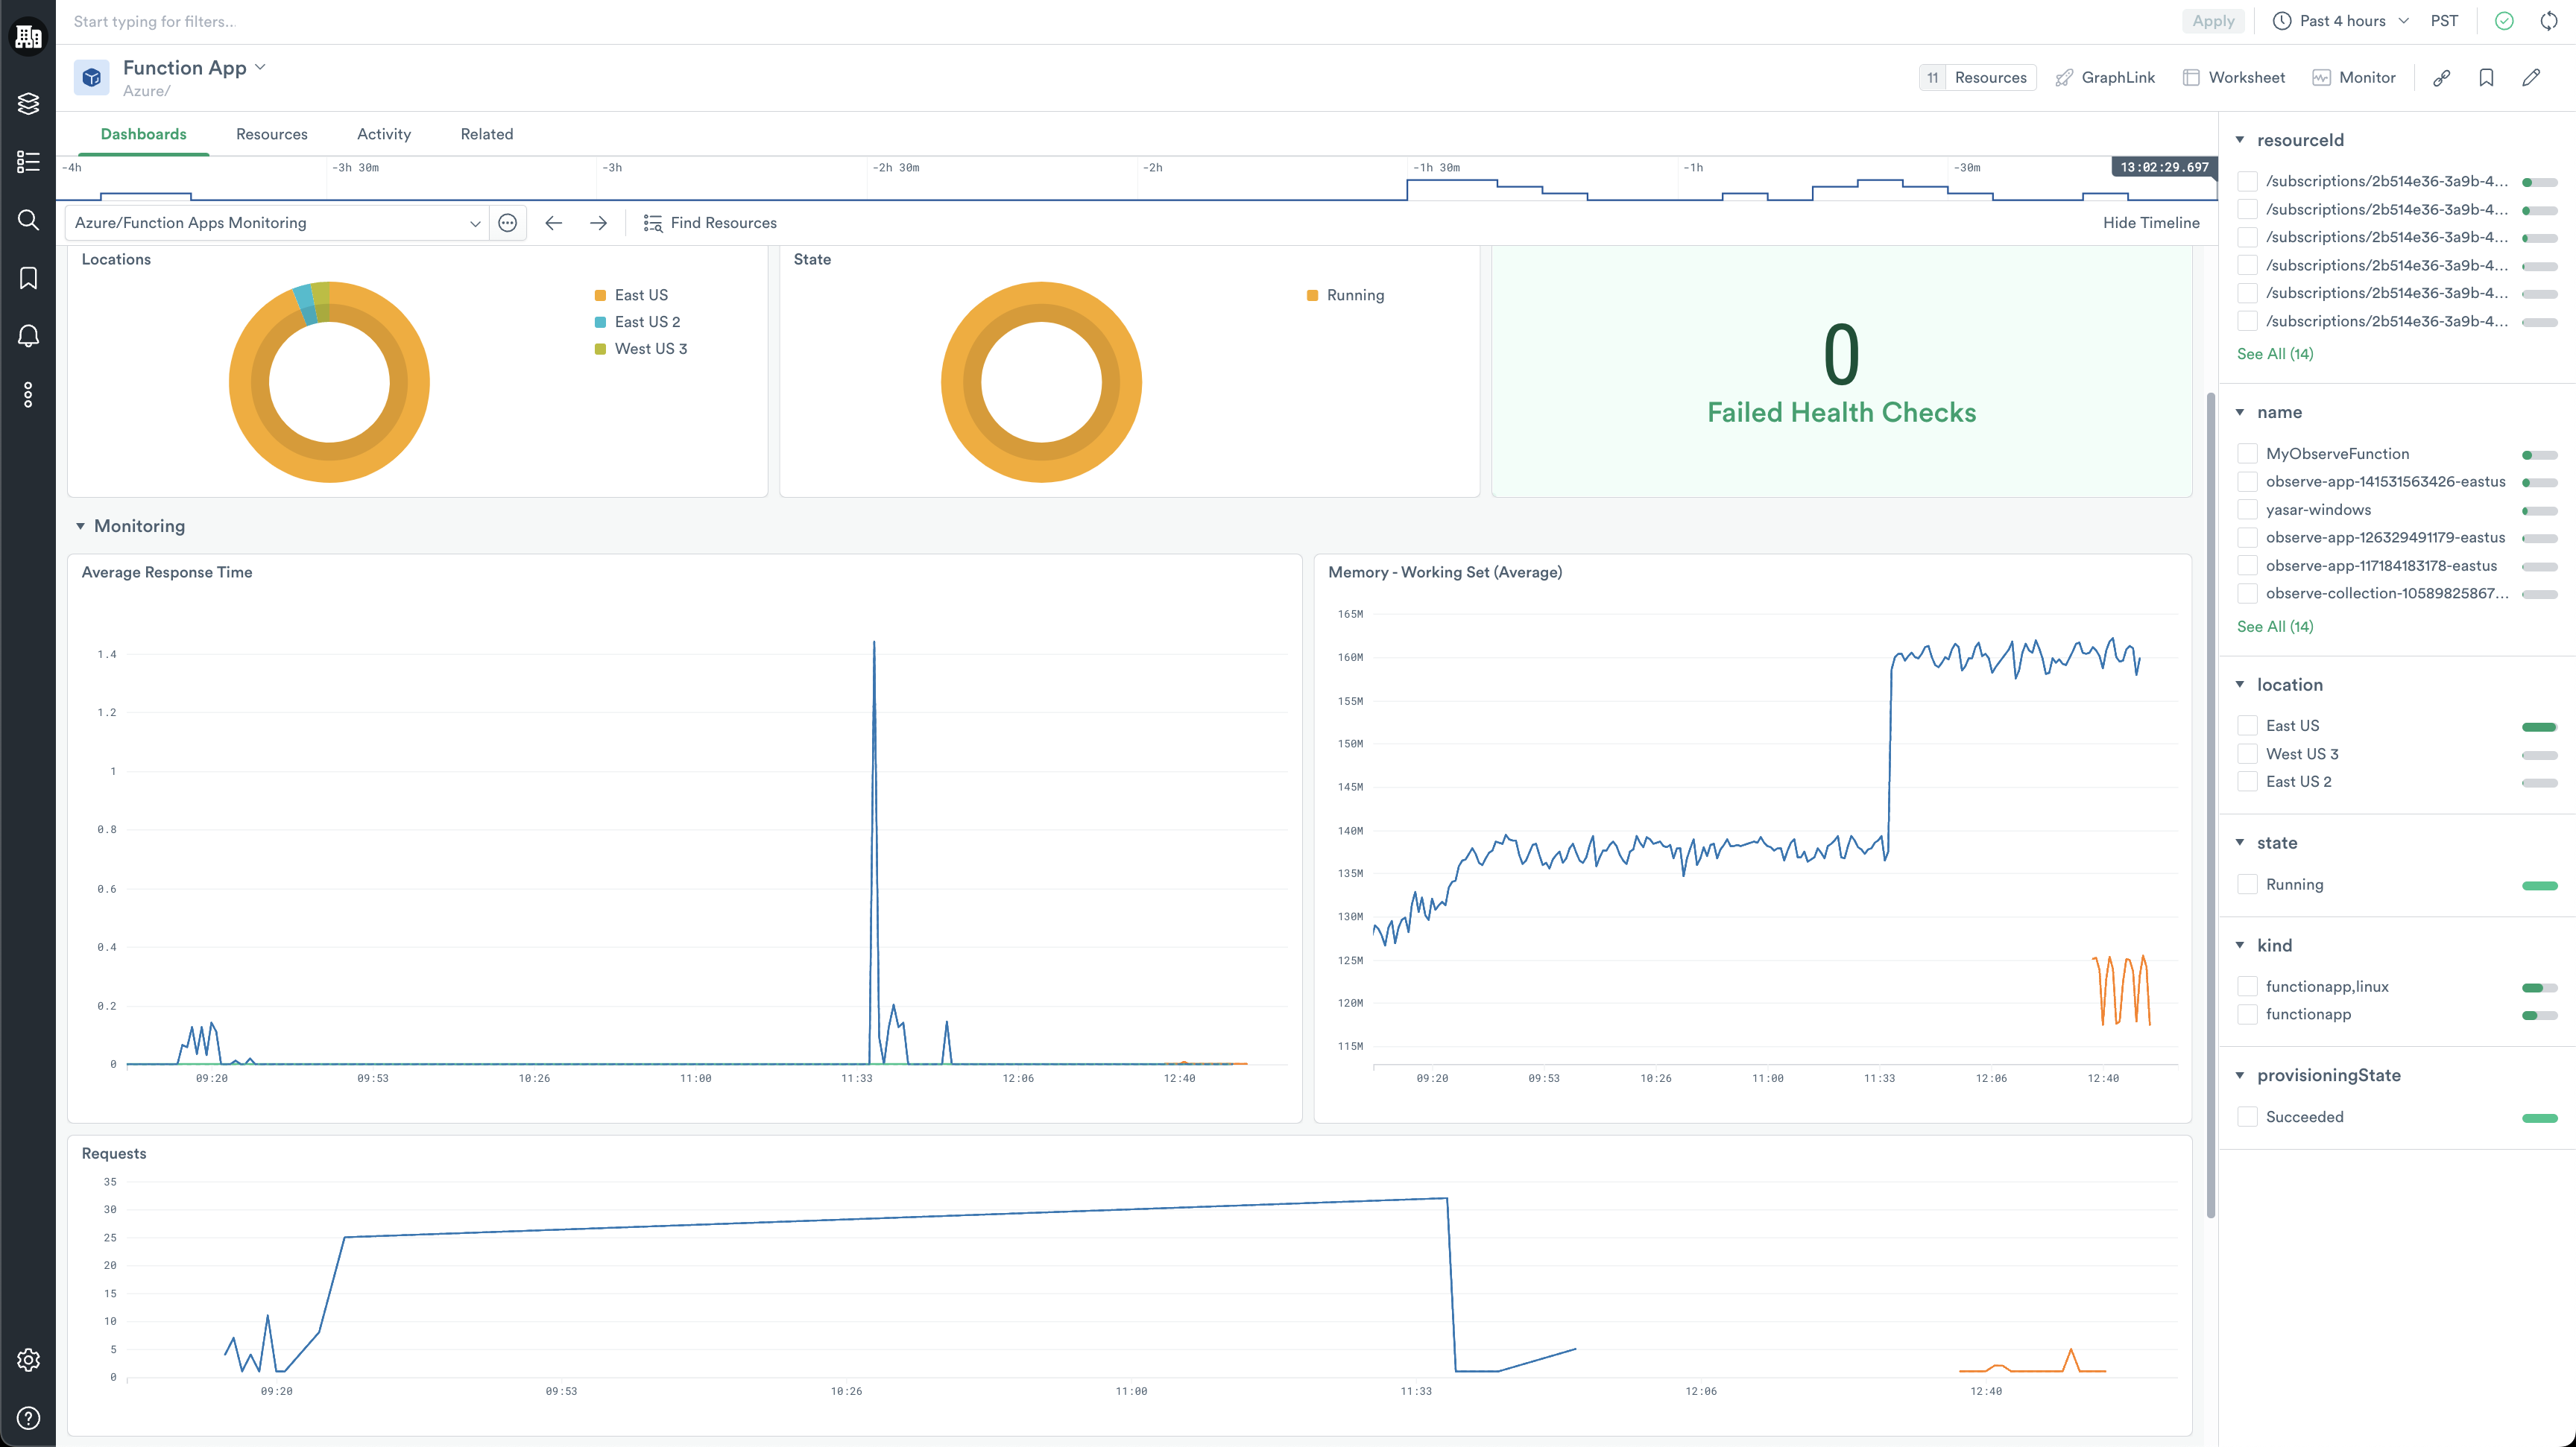Viewport: 2576px width, 1447px height.
Task: Switch to the Resources tab
Action: pos(271,134)
